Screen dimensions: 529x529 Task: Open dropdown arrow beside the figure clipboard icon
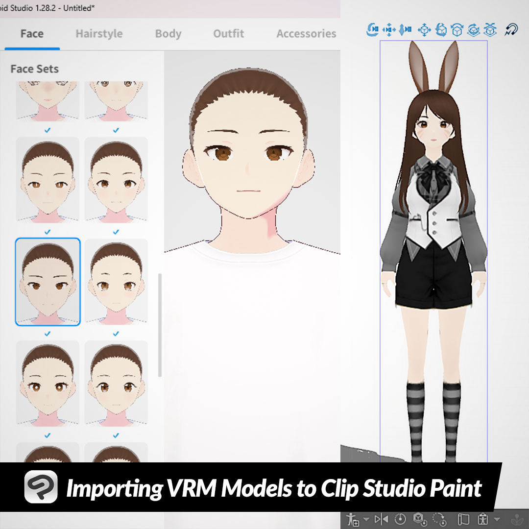tap(497, 519)
